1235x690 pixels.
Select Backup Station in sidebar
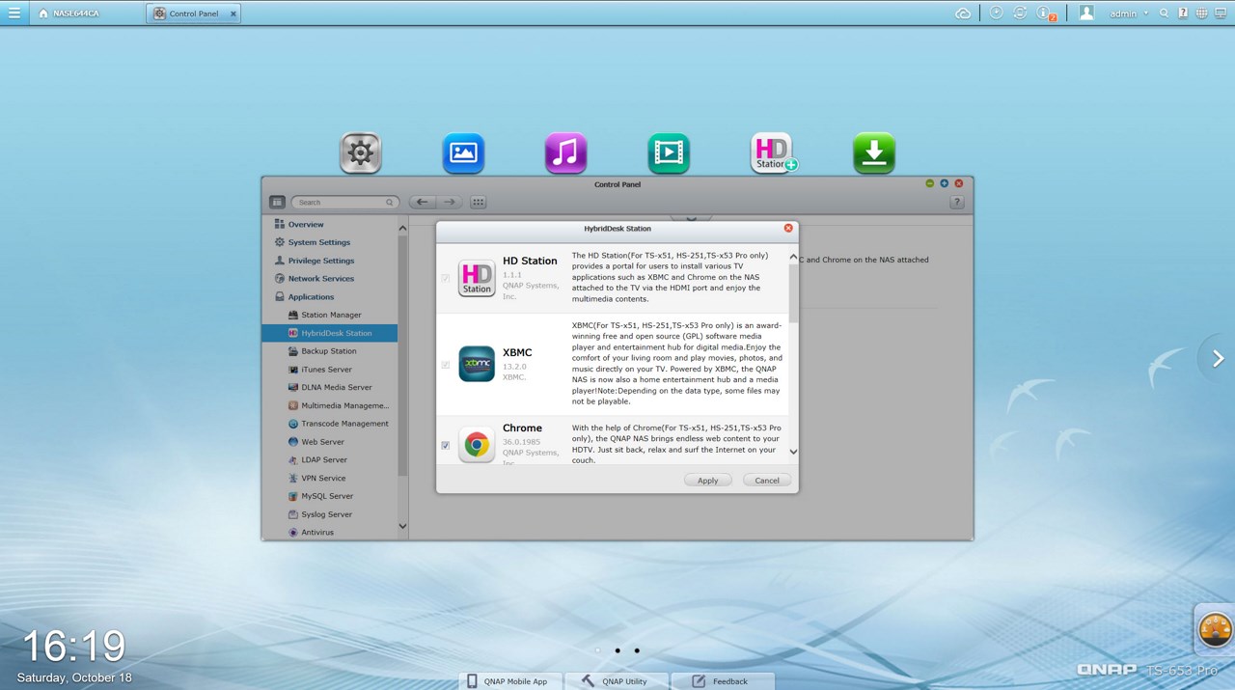pos(329,351)
